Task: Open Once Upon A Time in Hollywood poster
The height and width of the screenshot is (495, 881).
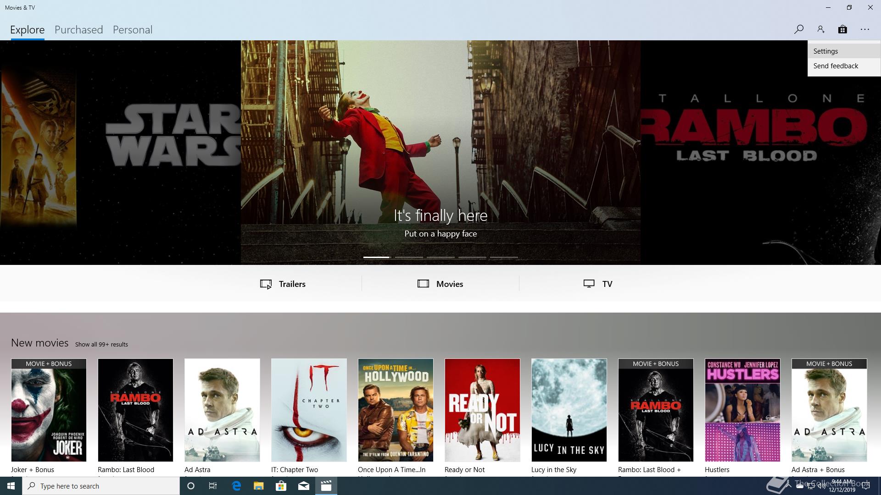Action: click(396, 410)
